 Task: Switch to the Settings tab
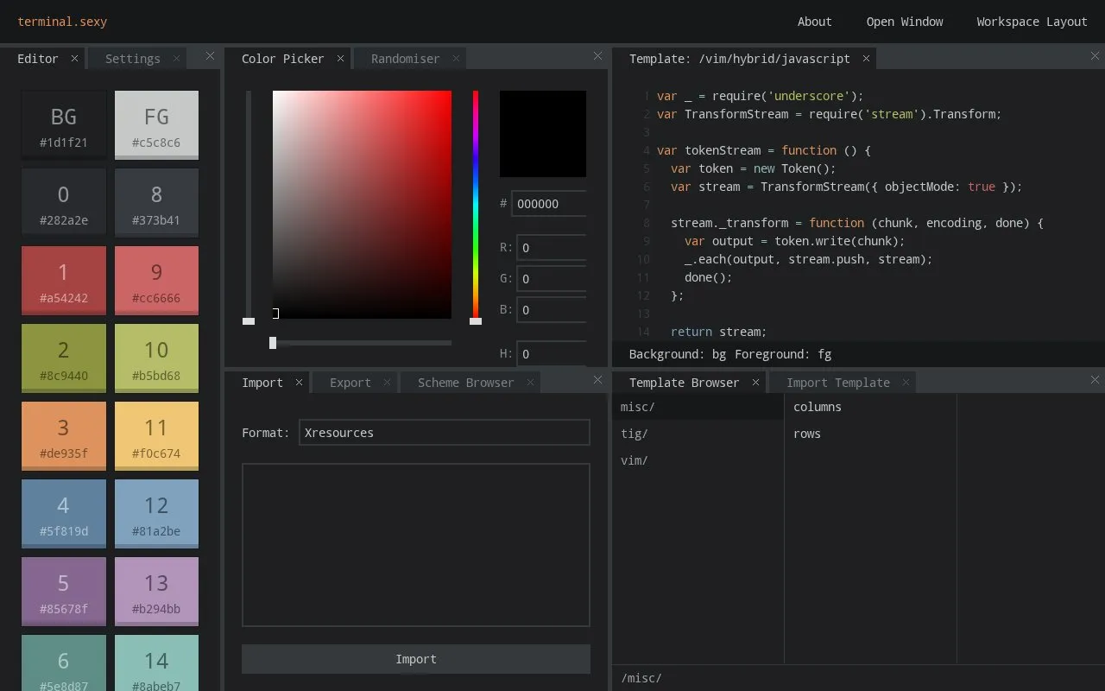[133, 59]
